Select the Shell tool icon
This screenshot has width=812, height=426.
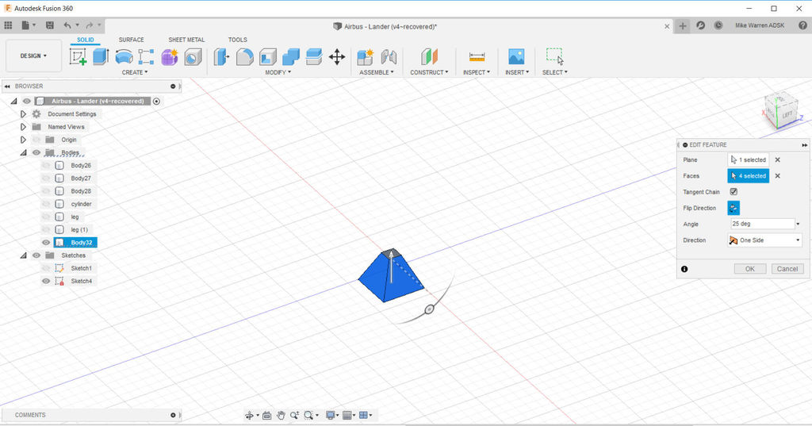(x=268, y=56)
